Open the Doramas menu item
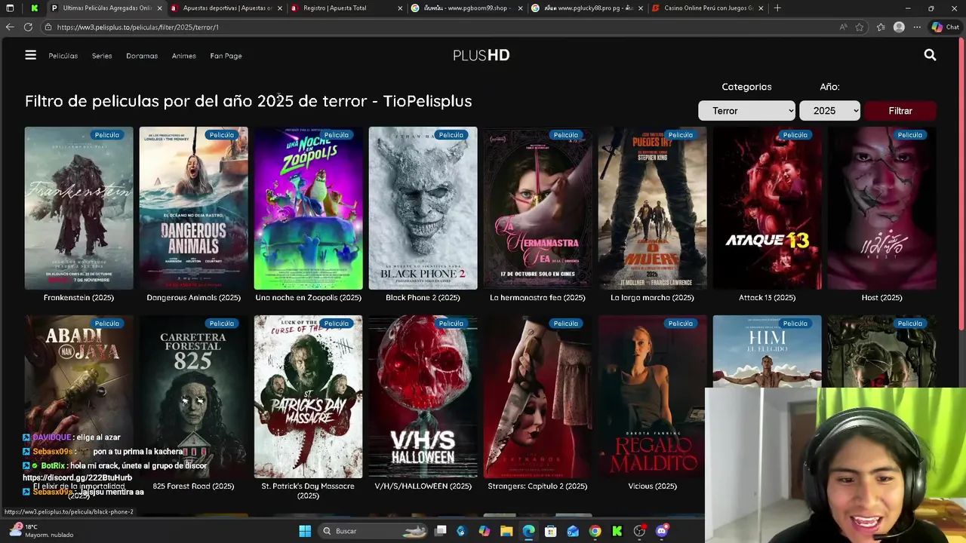 tap(142, 56)
